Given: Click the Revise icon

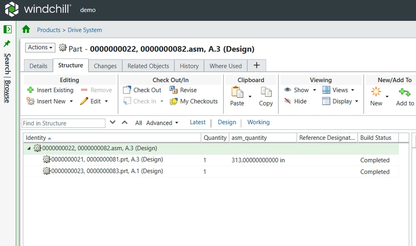Looking at the screenshot, I should click(174, 90).
